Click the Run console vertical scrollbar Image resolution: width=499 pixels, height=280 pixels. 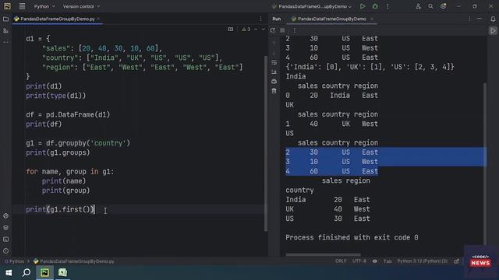click(485, 163)
